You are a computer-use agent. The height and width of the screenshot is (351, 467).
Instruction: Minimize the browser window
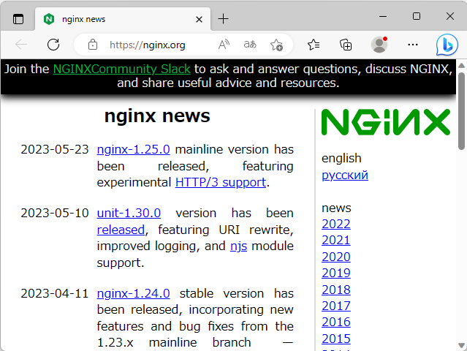[383, 16]
